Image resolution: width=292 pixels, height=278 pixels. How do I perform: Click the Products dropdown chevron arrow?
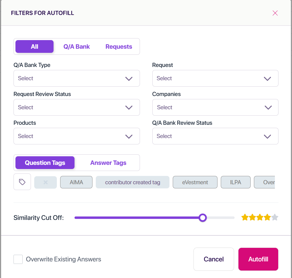pyautogui.click(x=129, y=136)
